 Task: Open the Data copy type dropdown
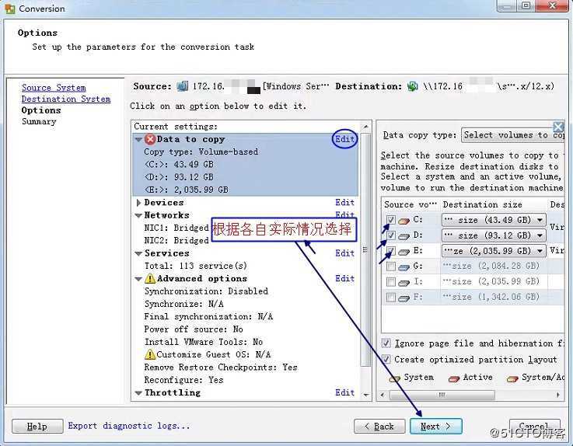(512, 134)
